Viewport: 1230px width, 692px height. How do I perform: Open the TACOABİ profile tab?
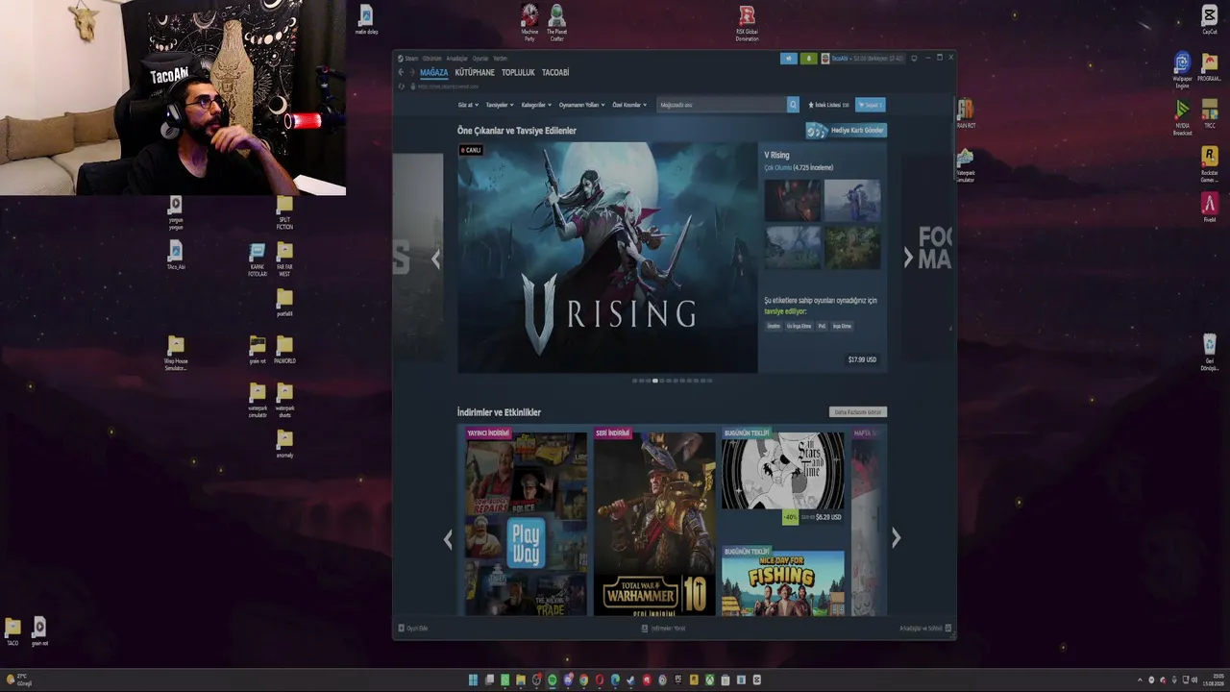tap(555, 72)
